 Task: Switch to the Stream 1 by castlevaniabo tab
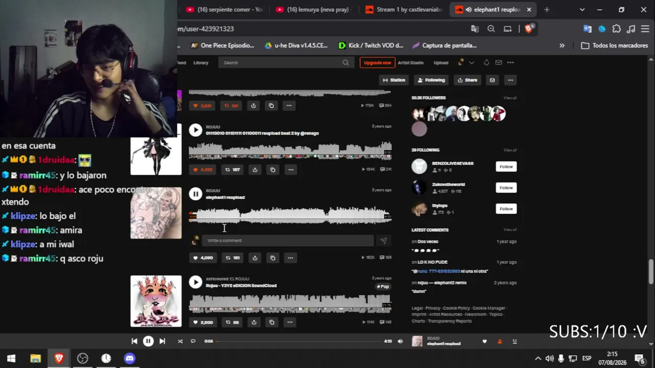pos(404,9)
